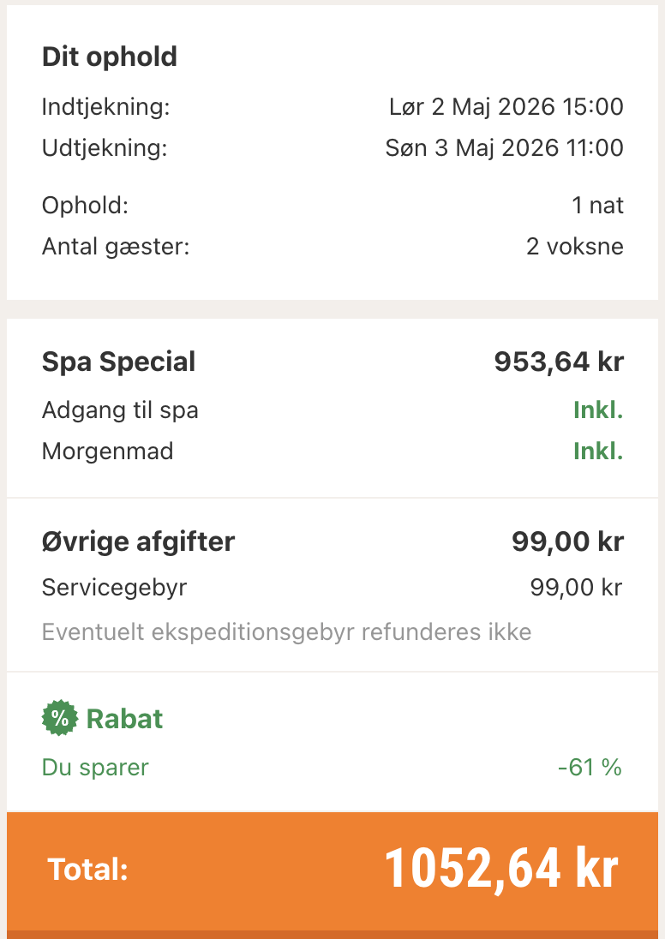Click the "1 nat" stay length value
Image resolution: width=665 pixels, height=939 pixels.
pos(597,206)
